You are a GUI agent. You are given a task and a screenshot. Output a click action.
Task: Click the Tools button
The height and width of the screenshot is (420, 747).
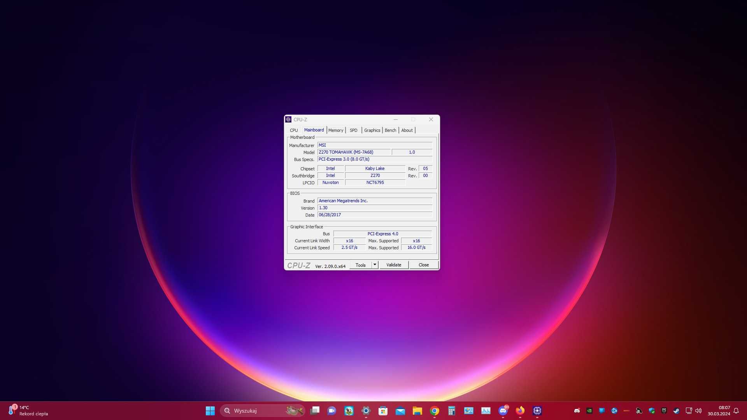(x=361, y=265)
